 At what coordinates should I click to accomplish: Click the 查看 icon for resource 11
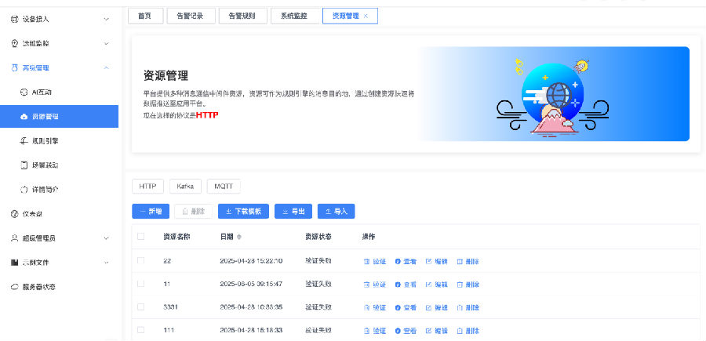tap(398, 285)
